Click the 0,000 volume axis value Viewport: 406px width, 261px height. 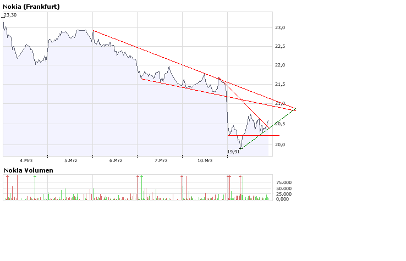(x=282, y=199)
